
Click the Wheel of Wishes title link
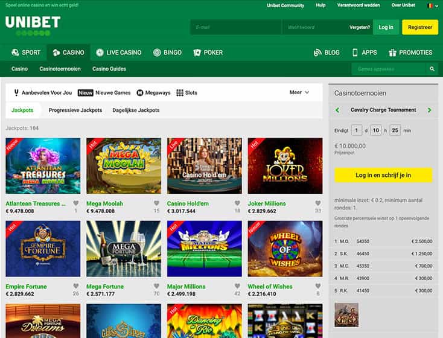coord(270,287)
